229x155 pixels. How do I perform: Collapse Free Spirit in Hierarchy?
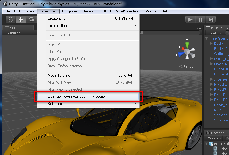[206, 38]
